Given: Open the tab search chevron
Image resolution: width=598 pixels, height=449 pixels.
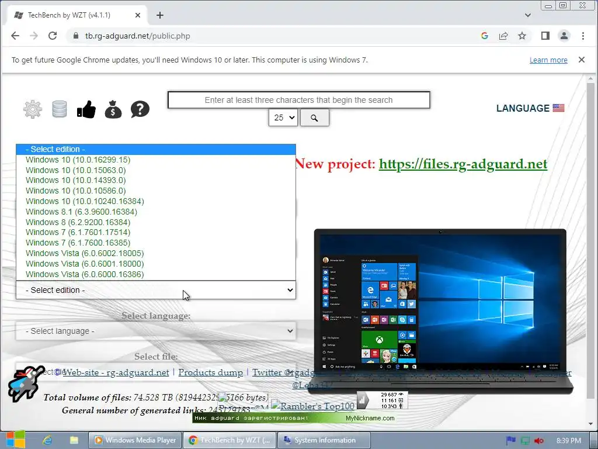Looking at the screenshot, I should 528,15.
